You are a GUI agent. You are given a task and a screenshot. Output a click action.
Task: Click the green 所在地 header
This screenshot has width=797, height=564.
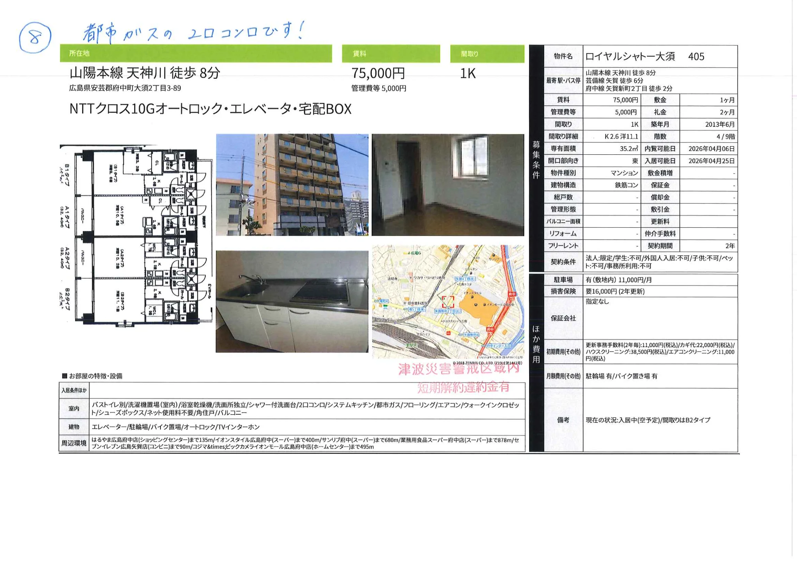196,54
